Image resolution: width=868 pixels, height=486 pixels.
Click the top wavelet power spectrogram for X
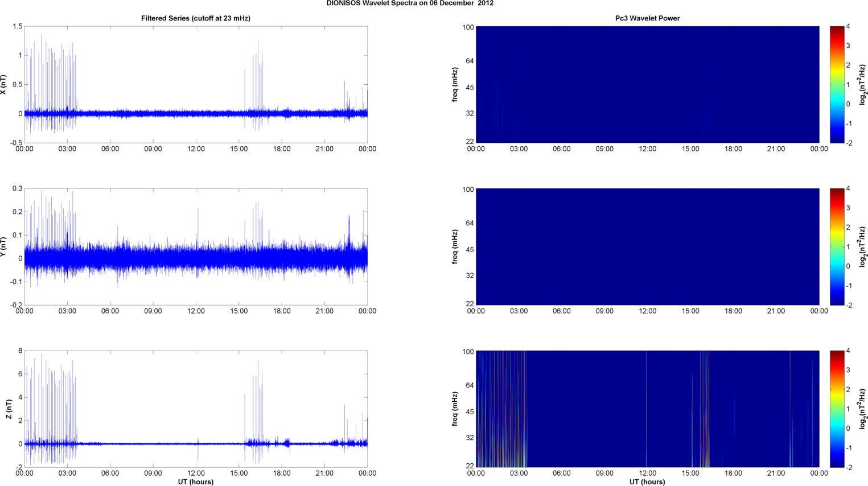tap(647, 84)
